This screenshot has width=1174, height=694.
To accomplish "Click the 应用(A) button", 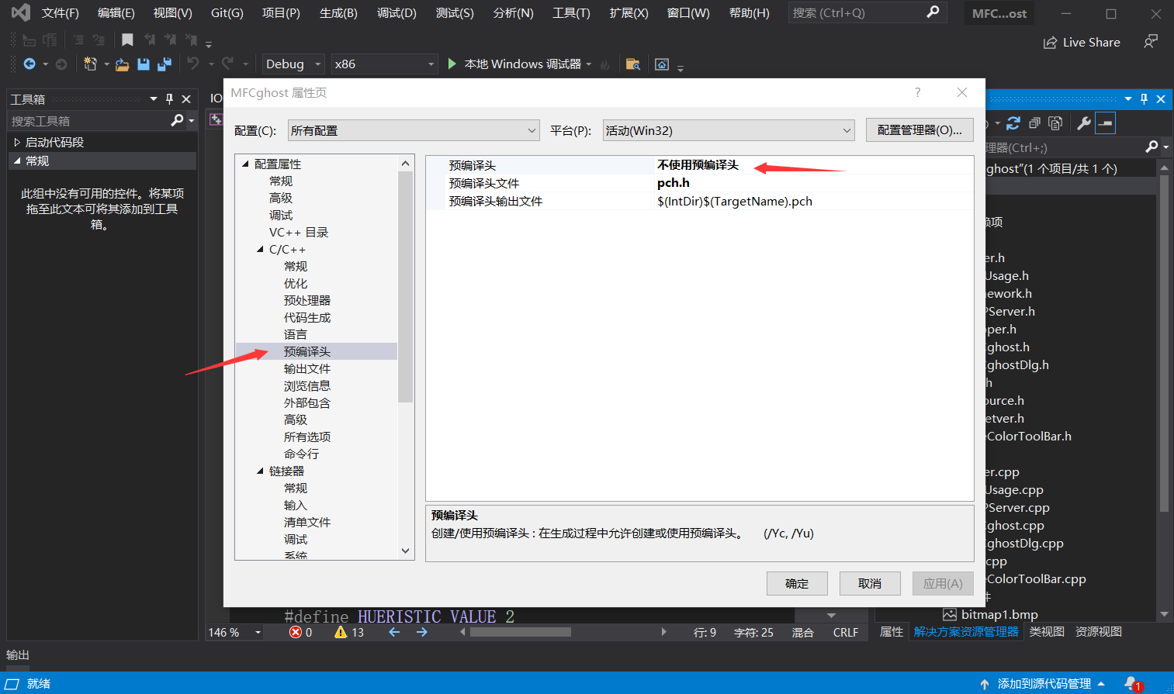I will (943, 583).
